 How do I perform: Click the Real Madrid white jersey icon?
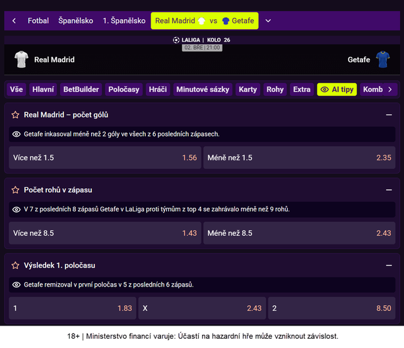[x=21, y=60]
